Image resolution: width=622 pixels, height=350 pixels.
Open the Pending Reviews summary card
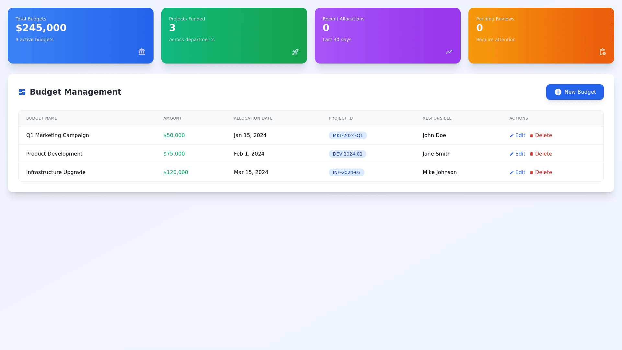pos(541,36)
